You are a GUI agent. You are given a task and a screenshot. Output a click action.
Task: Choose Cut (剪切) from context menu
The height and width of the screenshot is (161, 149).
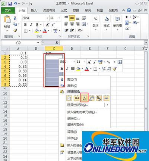tap(85, 80)
